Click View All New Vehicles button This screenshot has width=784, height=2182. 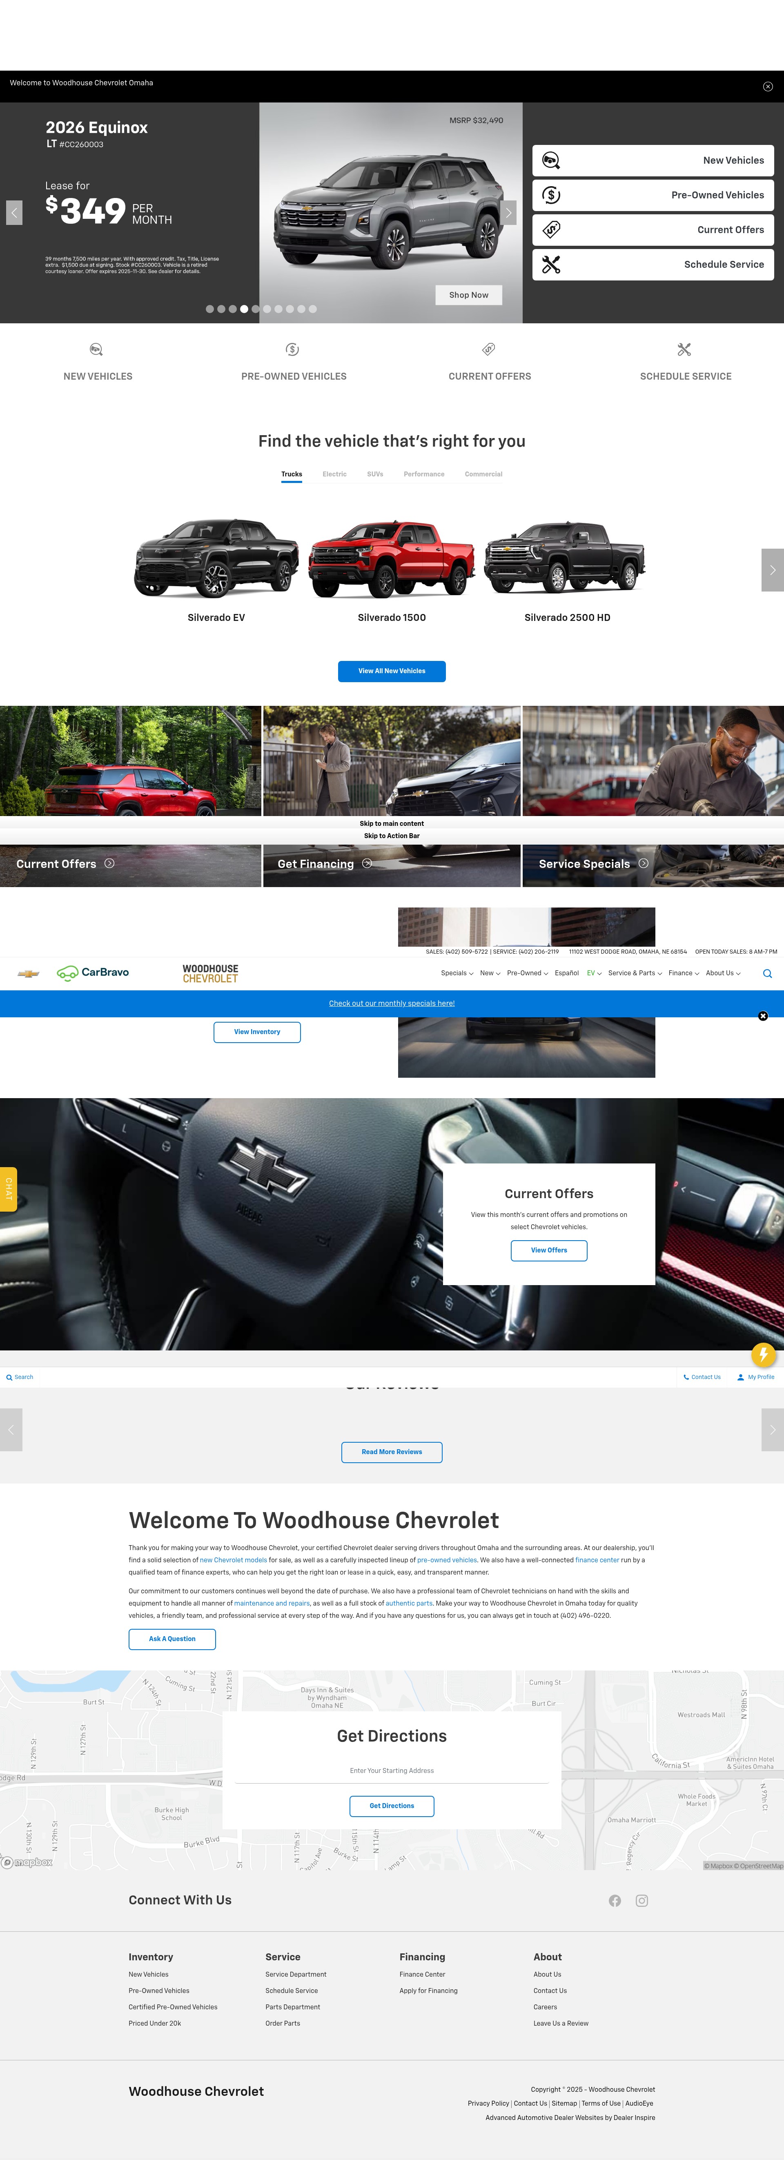392,671
